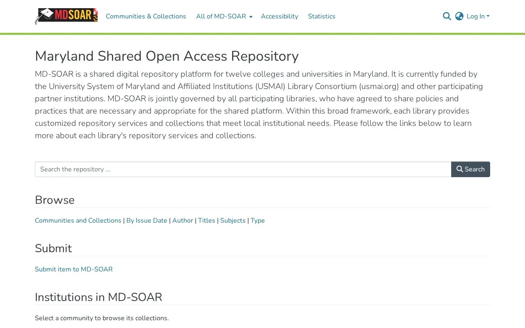The image size is (525, 328).
Task: Focus the Search the repository input field
Action: [x=243, y=169]
